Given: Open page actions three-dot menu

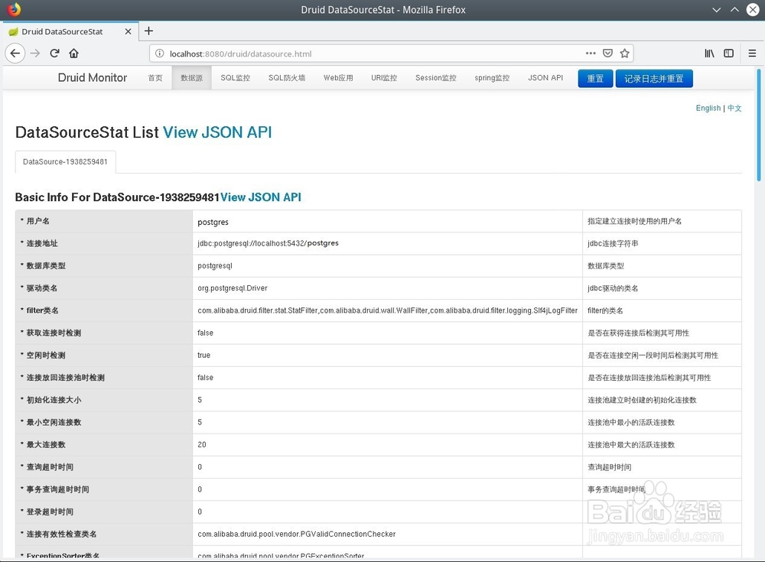Looking at the screenshot, I should point(591,54).
